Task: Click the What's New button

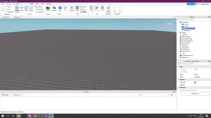Action: pyautogui.click(x=191, y=4)
